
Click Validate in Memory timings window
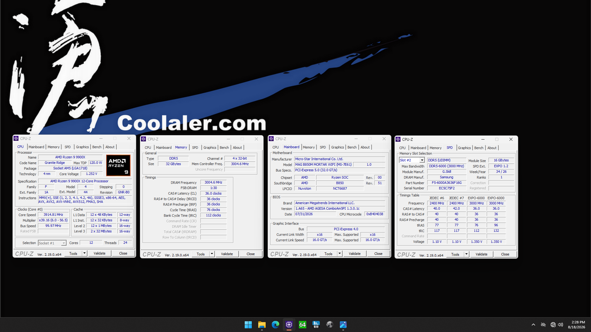pos(227,254)
